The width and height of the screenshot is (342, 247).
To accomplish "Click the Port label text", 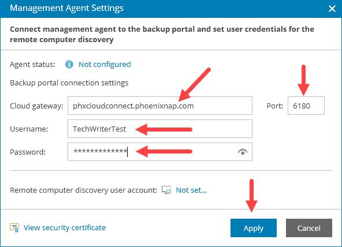I will pyautogui.click(x=275, y=106).
